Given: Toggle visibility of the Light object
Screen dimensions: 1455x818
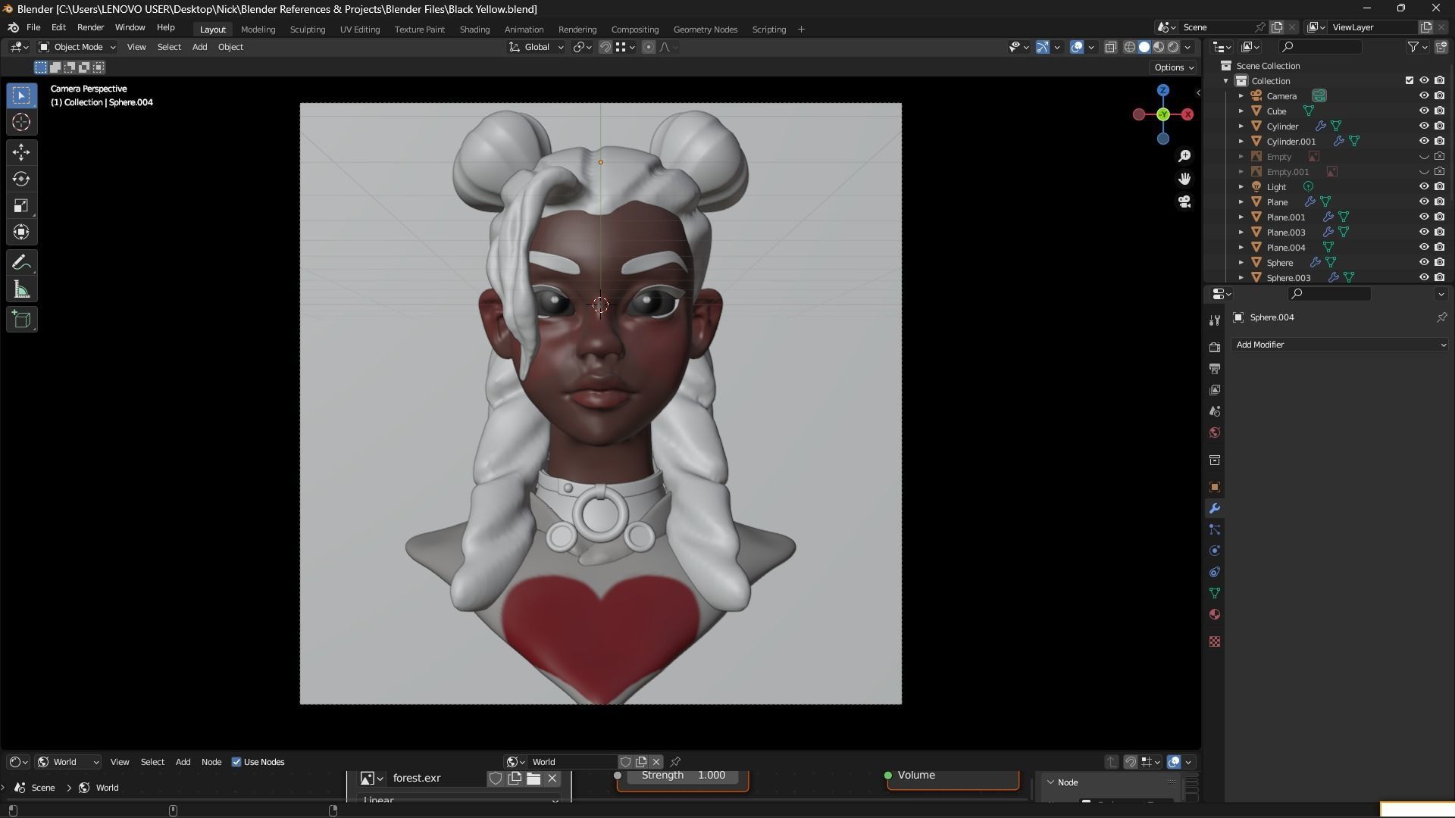Looking at the screenshot, I should coord(1424,187).
